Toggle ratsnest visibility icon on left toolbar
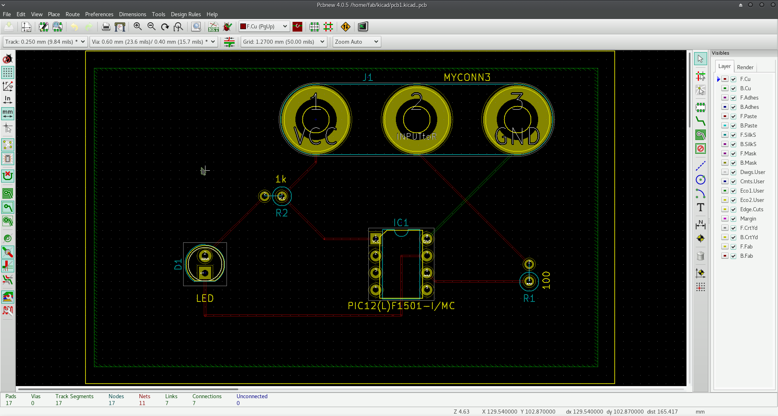This screenshot has width=778, height=416. pyautogui.click(x=8, y=145)
